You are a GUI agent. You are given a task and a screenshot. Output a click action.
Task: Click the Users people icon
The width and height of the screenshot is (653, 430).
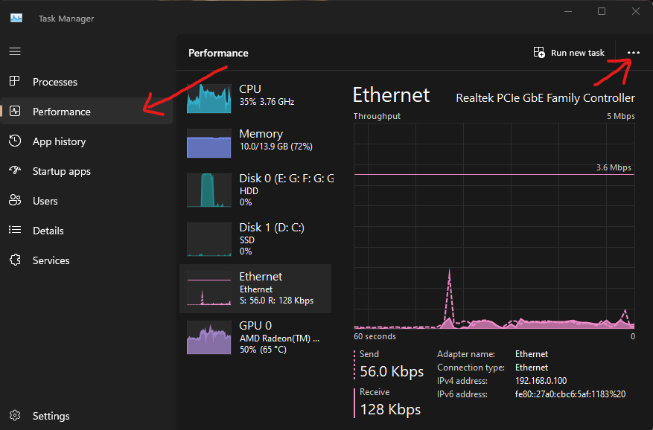point(15,201)
